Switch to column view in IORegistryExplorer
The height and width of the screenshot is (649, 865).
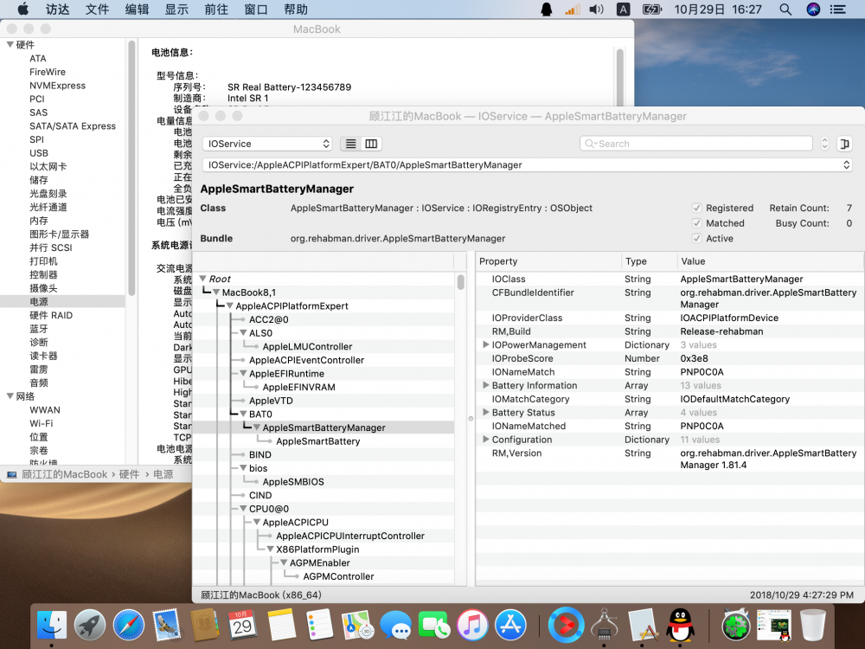[371, 144]
